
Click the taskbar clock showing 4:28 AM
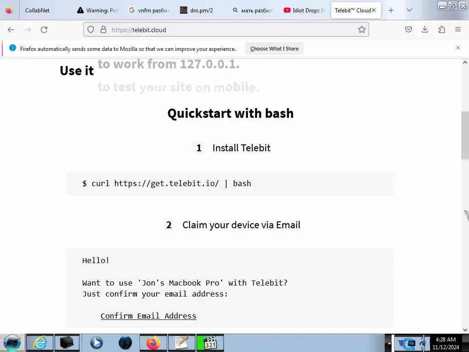click(445, 343)
